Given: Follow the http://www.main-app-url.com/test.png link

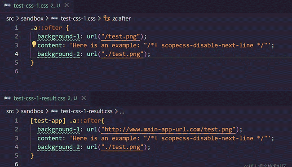Looking at the screenshot, I should click(168, 129).
